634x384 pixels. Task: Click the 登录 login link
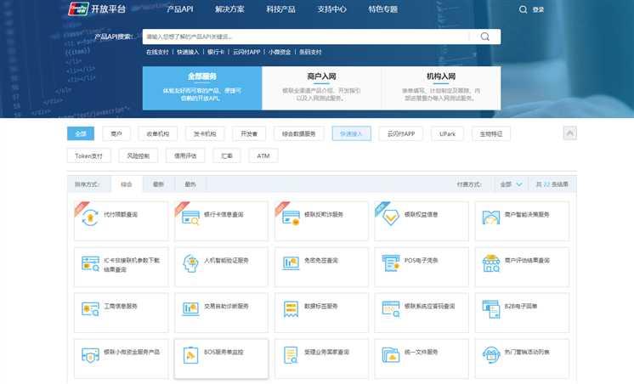[x=538, y=9]
